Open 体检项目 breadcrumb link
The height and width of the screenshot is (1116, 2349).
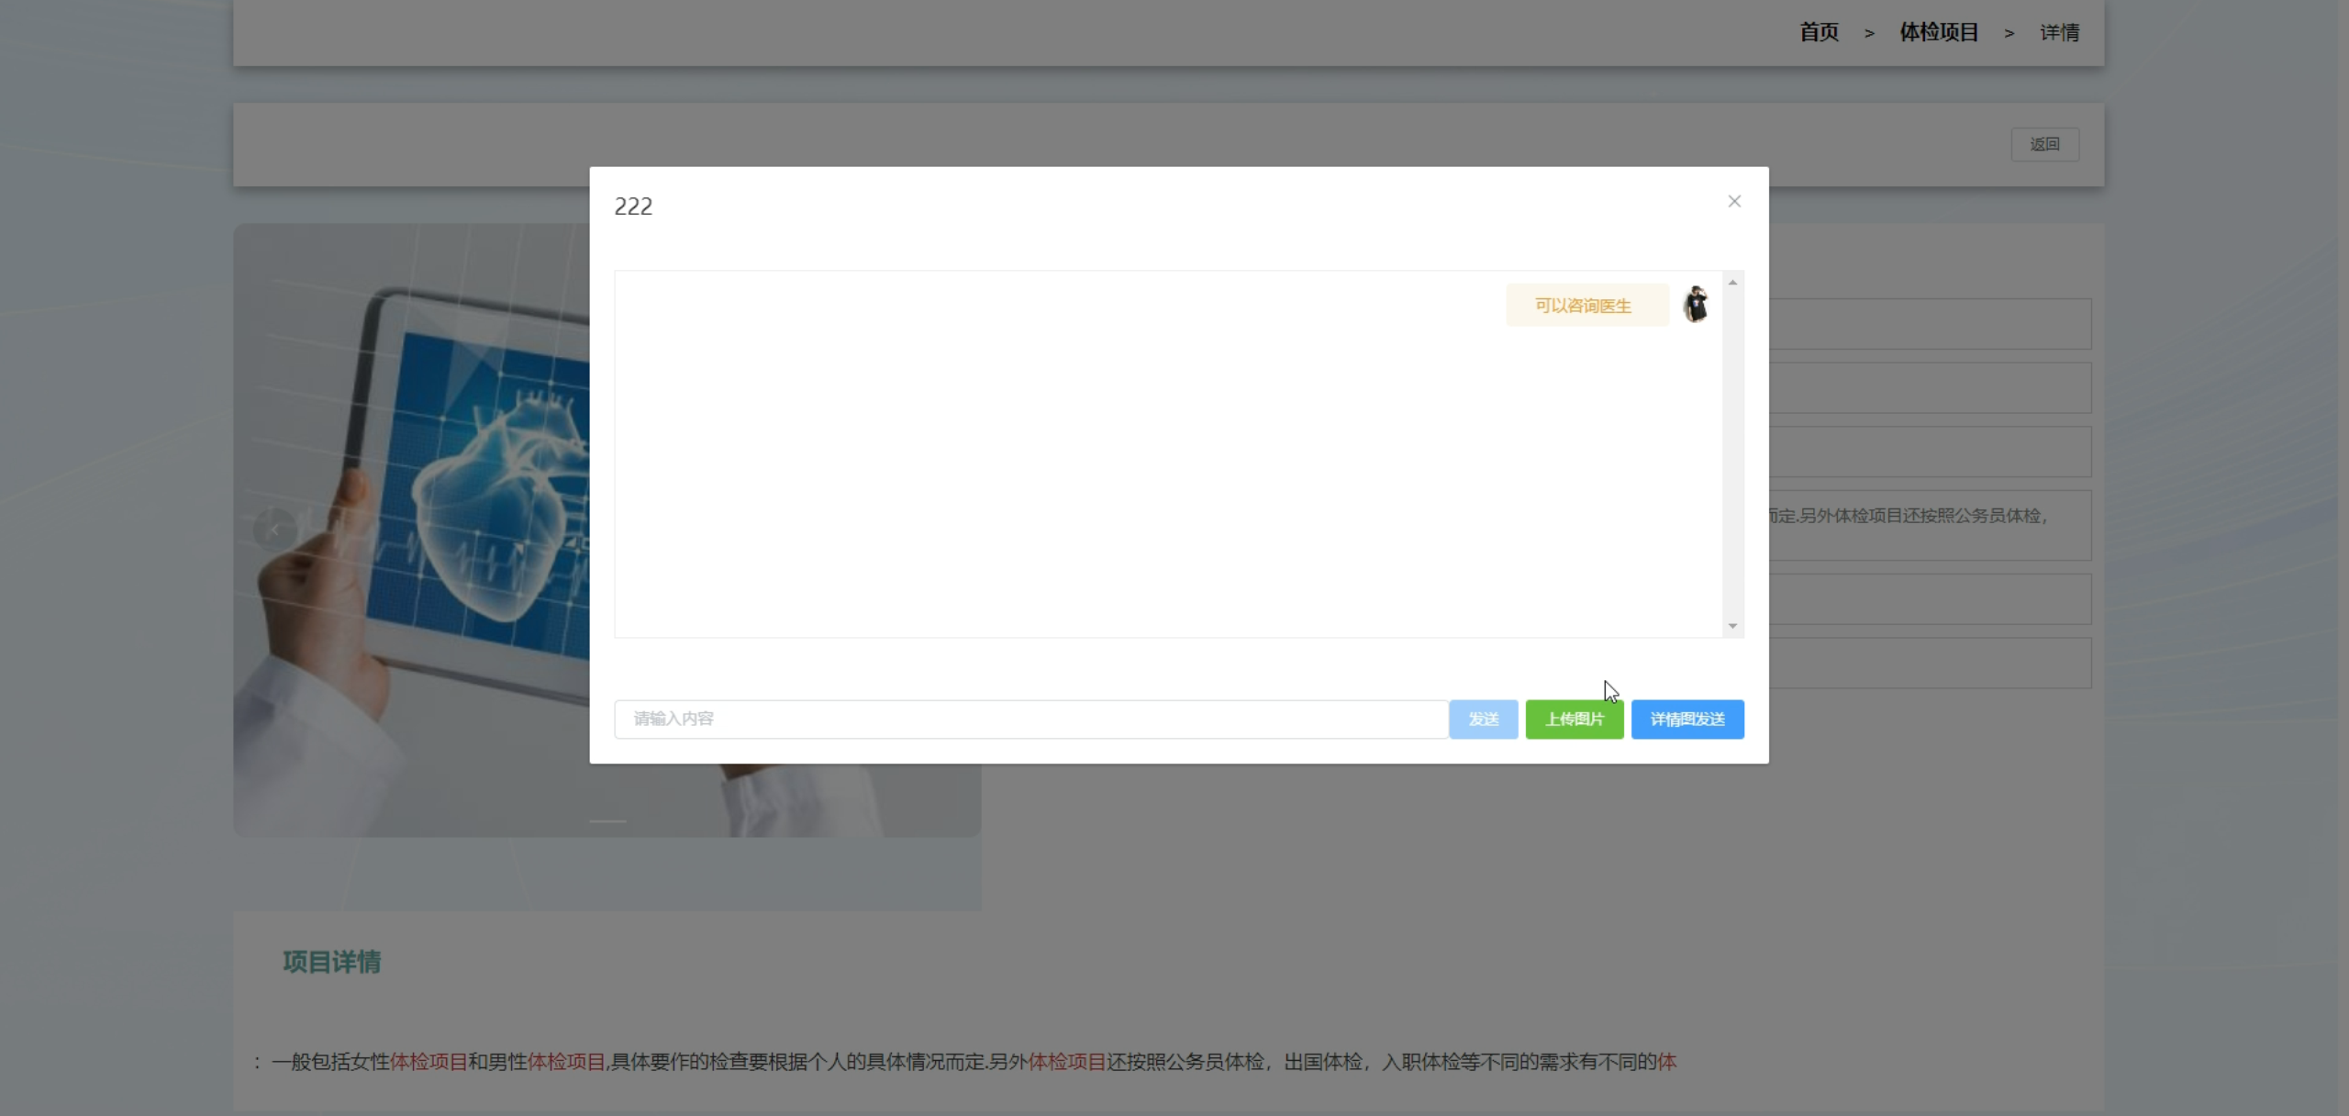tap(1938, 33)
